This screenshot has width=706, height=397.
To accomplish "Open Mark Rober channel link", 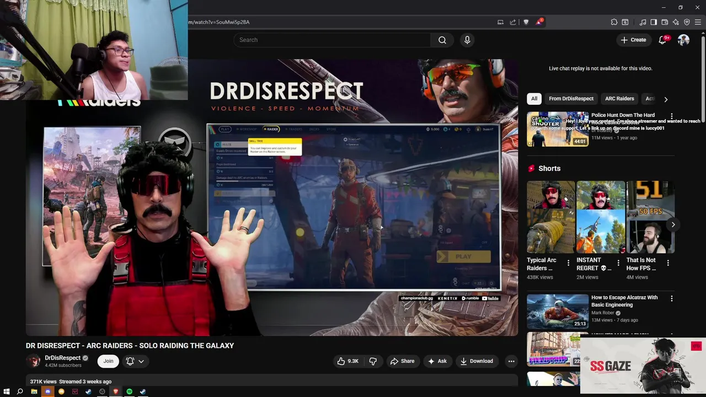I will [603, 313].
